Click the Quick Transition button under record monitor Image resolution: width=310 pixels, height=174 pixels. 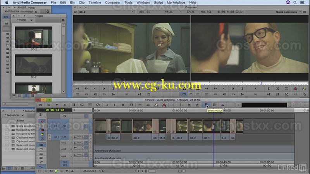point(277,94)
